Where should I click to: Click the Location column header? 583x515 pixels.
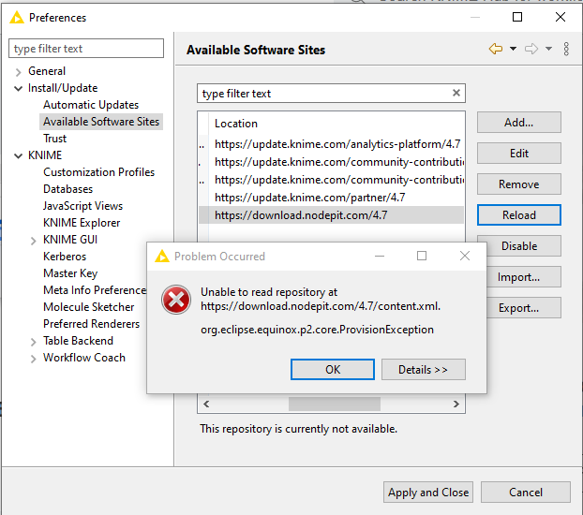click(236, 124)
